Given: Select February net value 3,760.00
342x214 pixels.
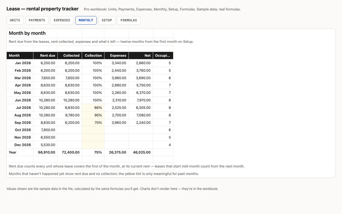Looking at the screenshot, I should 141,71.
